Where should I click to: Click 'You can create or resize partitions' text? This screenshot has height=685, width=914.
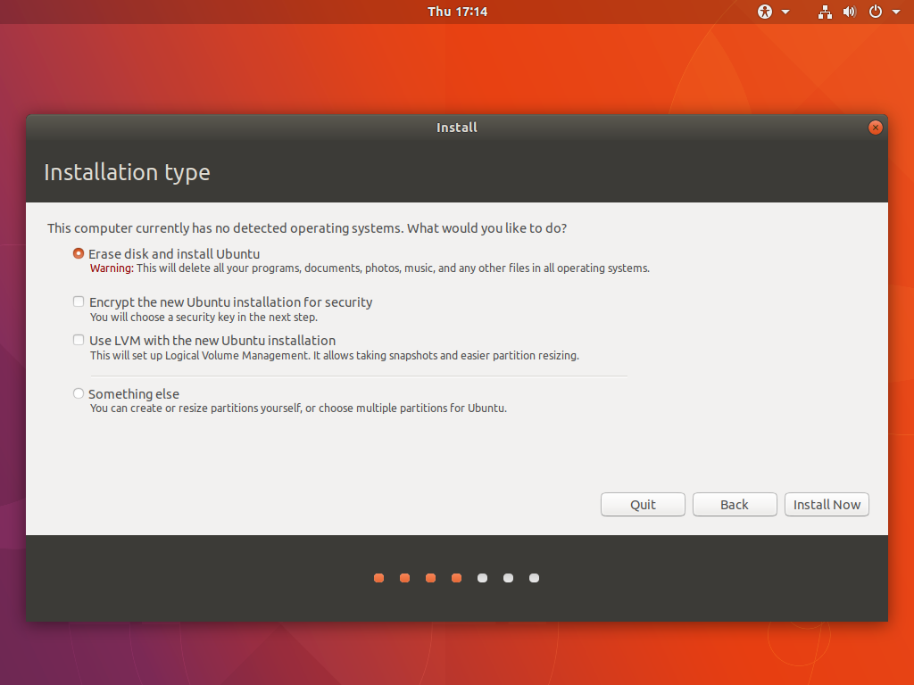pos(298,409)
